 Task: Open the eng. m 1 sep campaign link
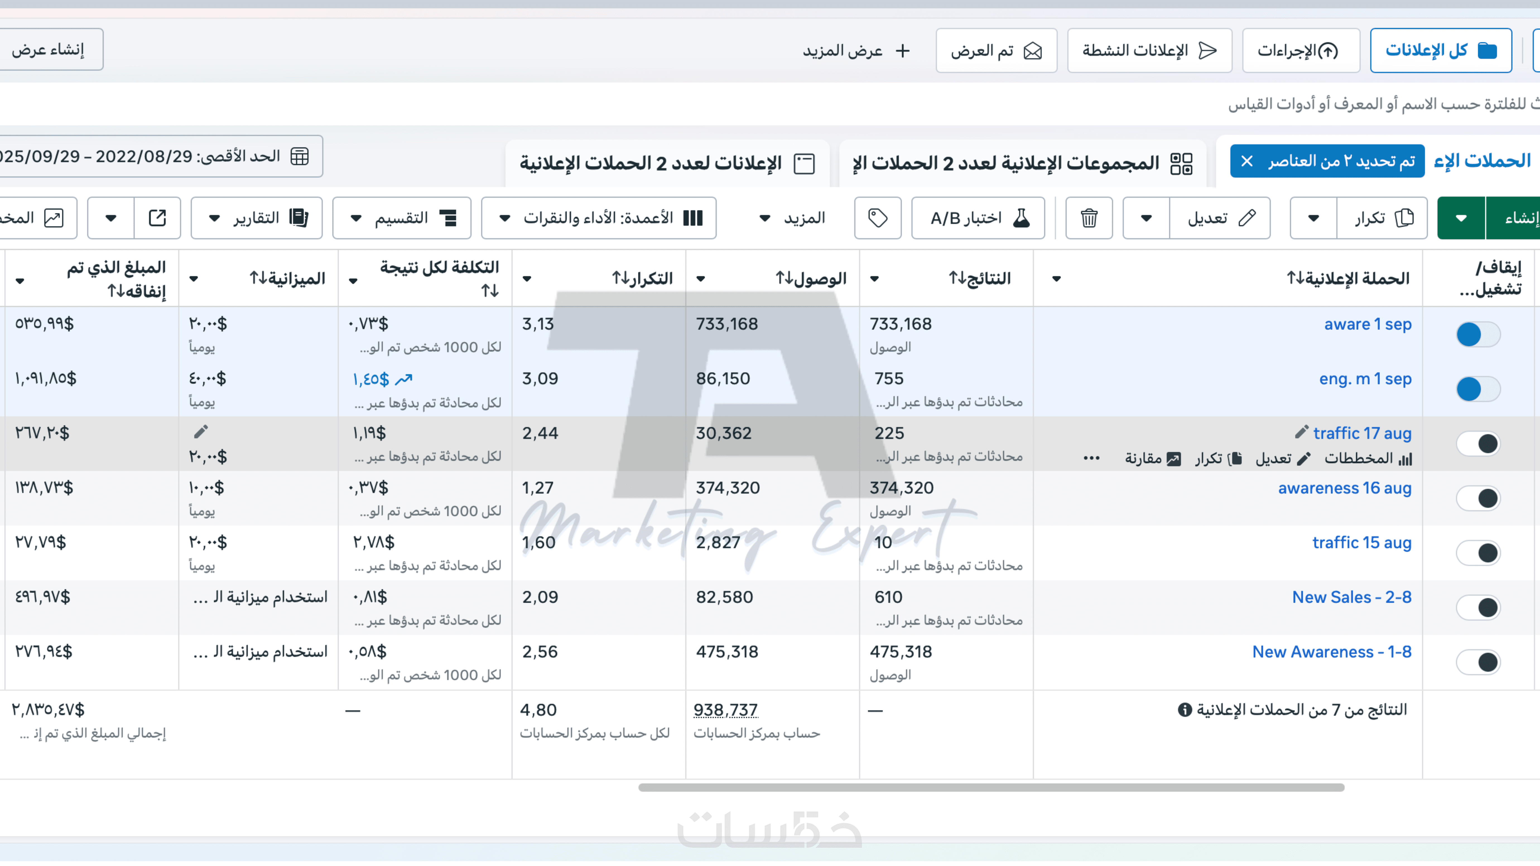1365,379
